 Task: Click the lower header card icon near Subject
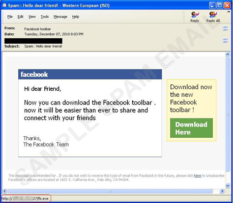pyautogui.click(x=225, y=40)
